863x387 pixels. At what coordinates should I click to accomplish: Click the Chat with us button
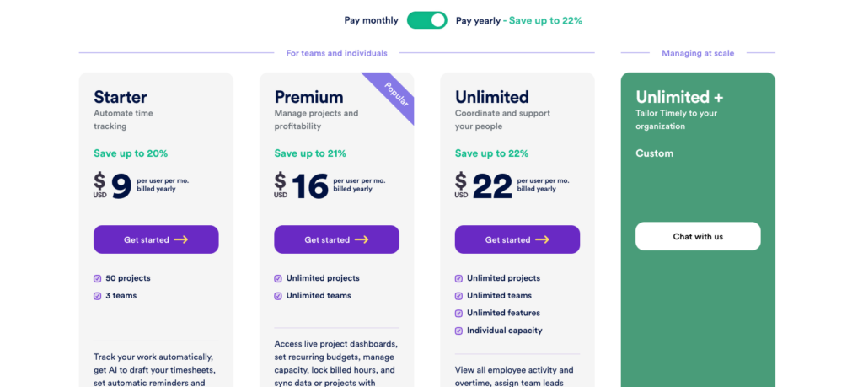click(x=698, y=237)
